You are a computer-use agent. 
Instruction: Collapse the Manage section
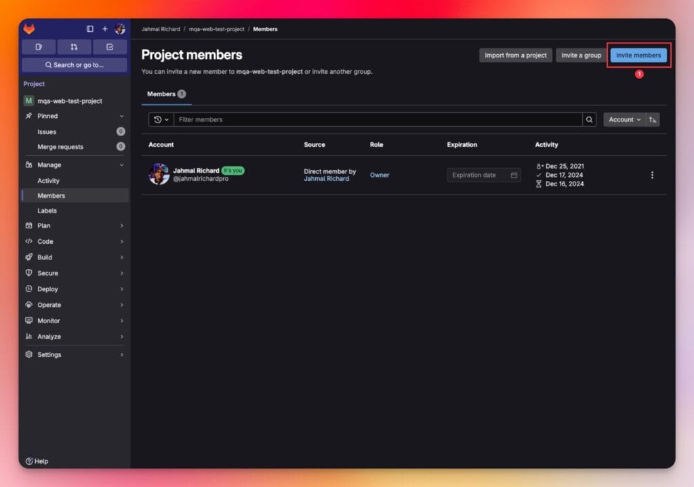coord(75,165)
